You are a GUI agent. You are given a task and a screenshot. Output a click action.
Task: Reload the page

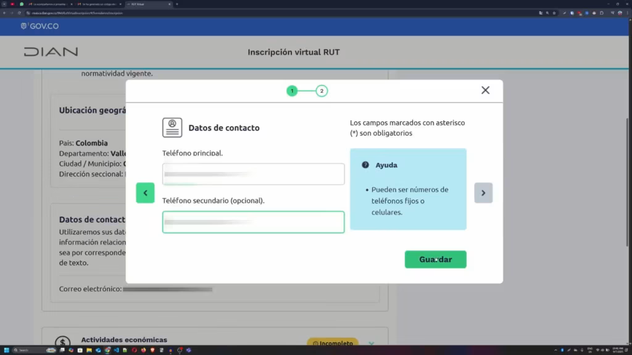[19, 13]
